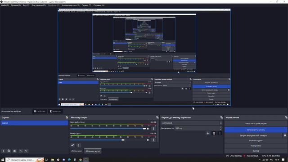Open Windows Start menu
Screen dimensions: 288x162
point(3,160)
